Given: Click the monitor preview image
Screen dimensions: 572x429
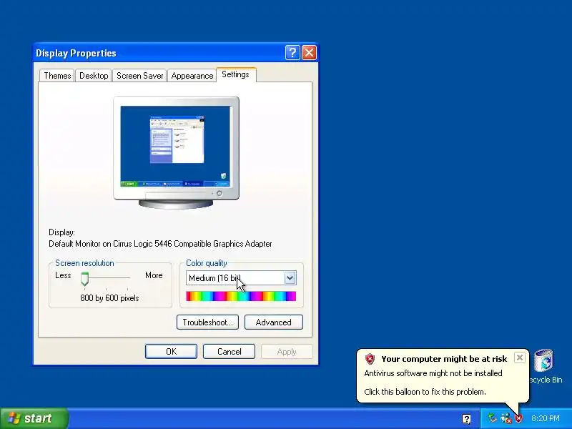Looking at the screenshot, I should pos(176,152).
